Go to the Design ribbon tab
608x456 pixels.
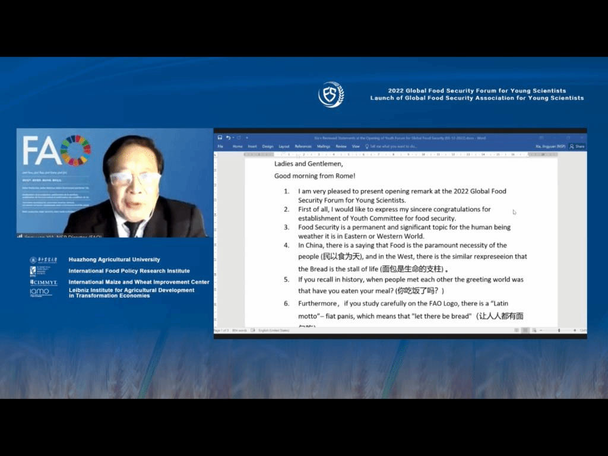point(268,146)
